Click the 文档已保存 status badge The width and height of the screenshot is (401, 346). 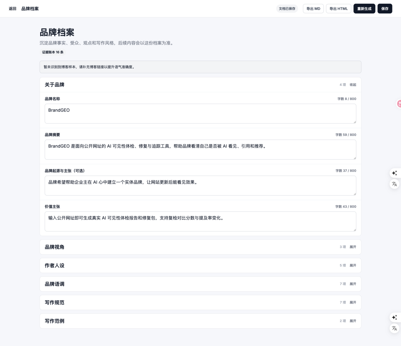click(287, 9)
